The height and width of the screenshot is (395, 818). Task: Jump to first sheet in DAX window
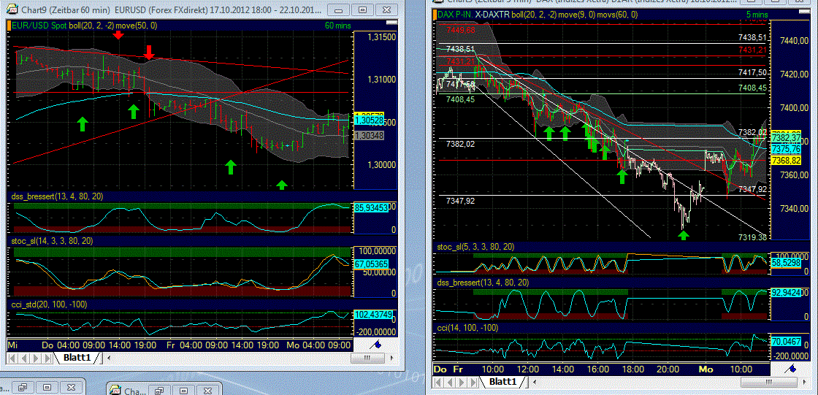tap(437, 383)
